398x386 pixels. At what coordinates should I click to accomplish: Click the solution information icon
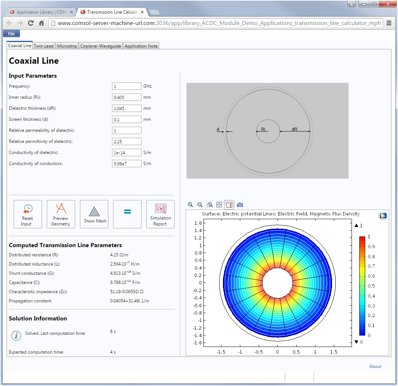(16, 336)
